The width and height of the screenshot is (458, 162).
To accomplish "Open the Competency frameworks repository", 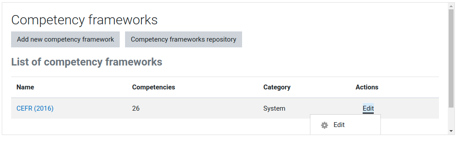I will click(184, 39).
